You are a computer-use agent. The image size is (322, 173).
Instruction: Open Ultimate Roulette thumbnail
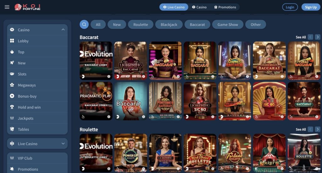tap(269, 153)
